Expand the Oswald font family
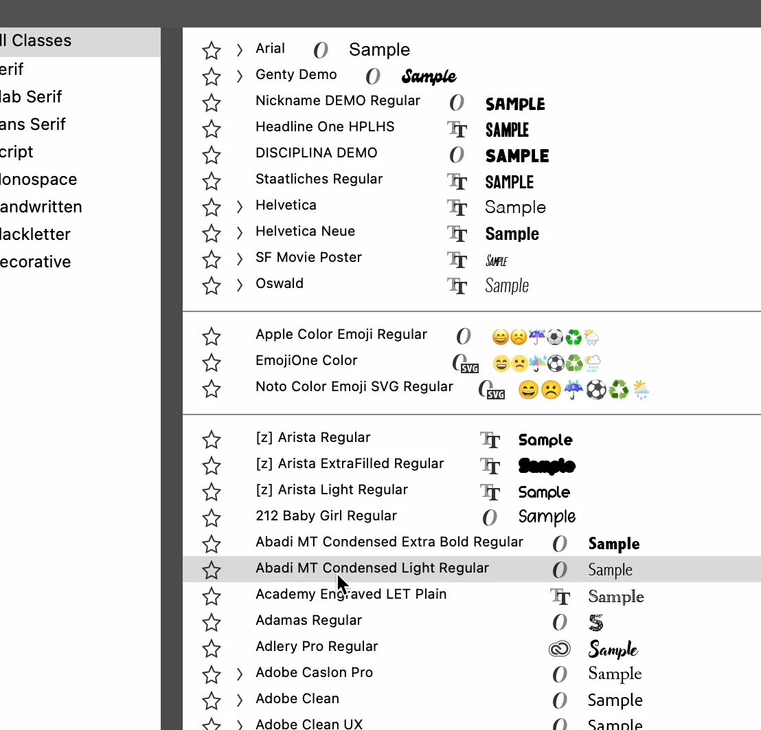 239,285
